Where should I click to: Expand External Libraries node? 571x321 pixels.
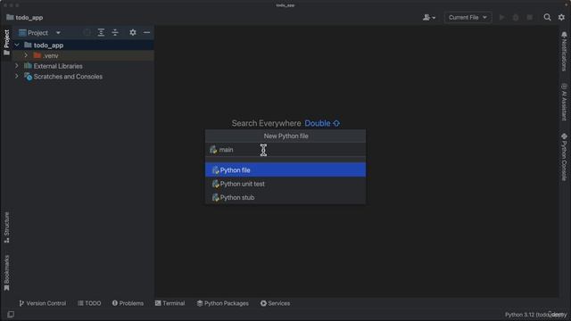17,66
